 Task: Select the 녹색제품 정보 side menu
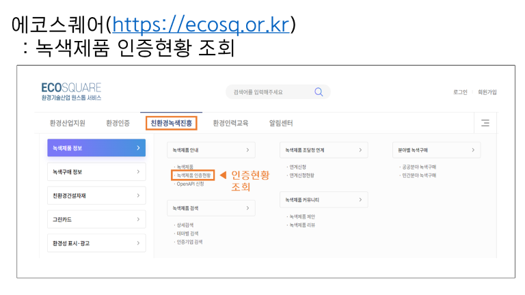click(x=96, y=147)
